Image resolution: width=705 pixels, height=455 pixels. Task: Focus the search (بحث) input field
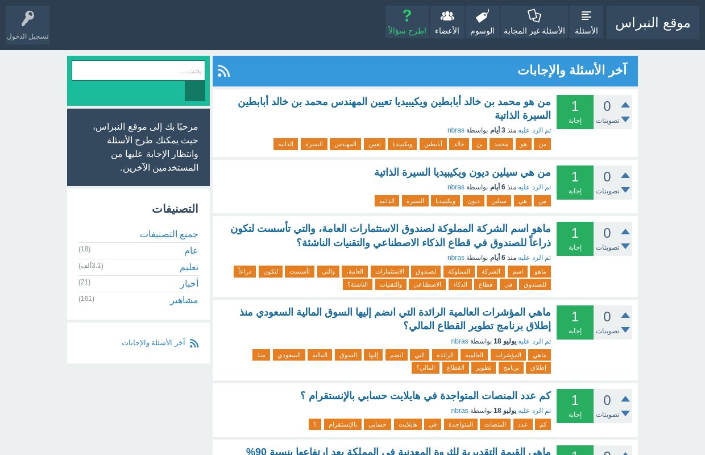(138, 71)
